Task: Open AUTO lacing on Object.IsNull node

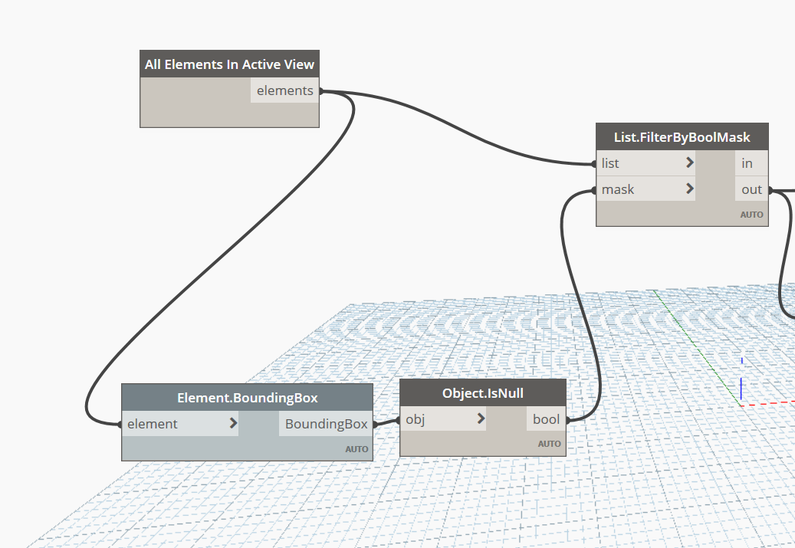Action: (549, 444)
